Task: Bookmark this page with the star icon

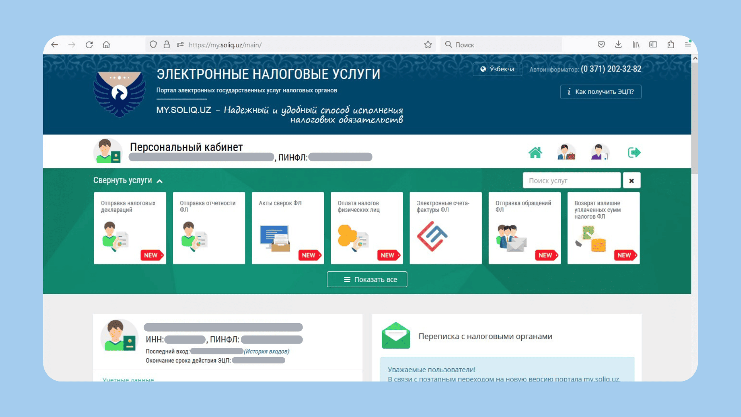Action: [428, 45]
